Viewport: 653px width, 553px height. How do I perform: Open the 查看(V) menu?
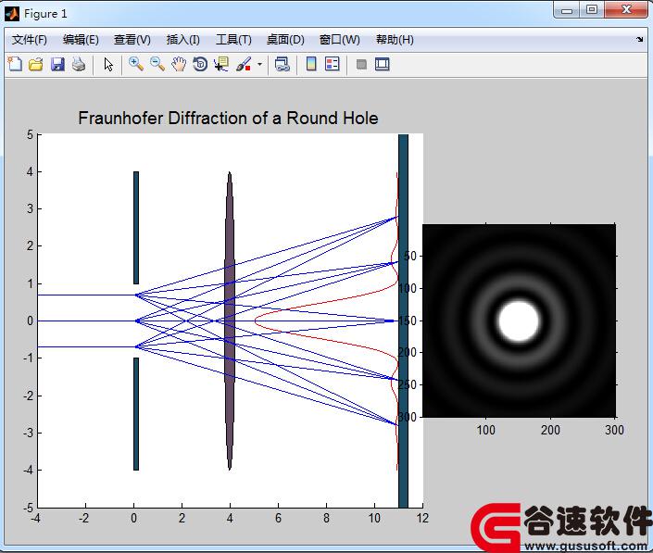point(132,40)
